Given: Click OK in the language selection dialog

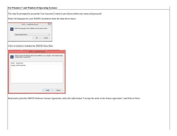Looking at the screenshot, I should (x=37, y=38).
